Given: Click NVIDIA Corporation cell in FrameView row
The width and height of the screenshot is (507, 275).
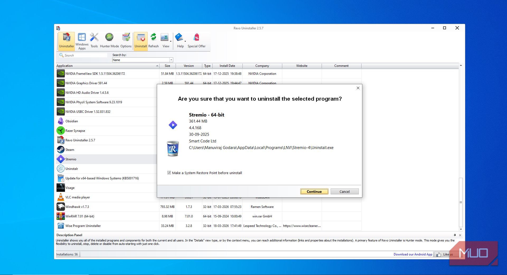Looking at the screenshot, I should coord(262,73).
